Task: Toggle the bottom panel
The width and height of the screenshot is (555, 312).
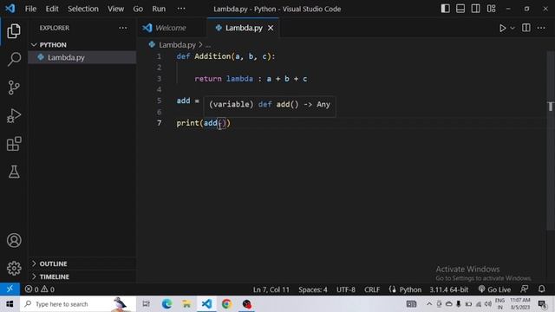Action: pyautogui.click(x=460, y=9)
